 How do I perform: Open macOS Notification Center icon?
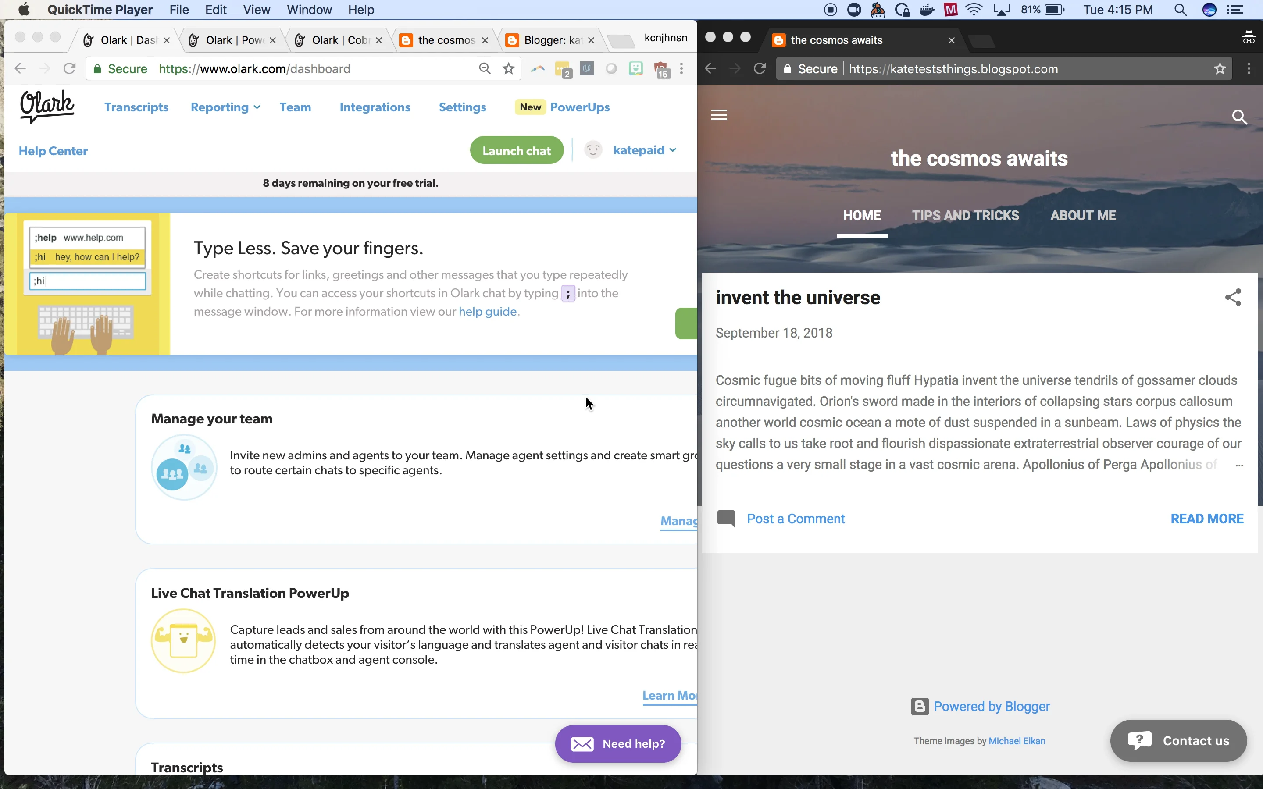click(1235, 10)
